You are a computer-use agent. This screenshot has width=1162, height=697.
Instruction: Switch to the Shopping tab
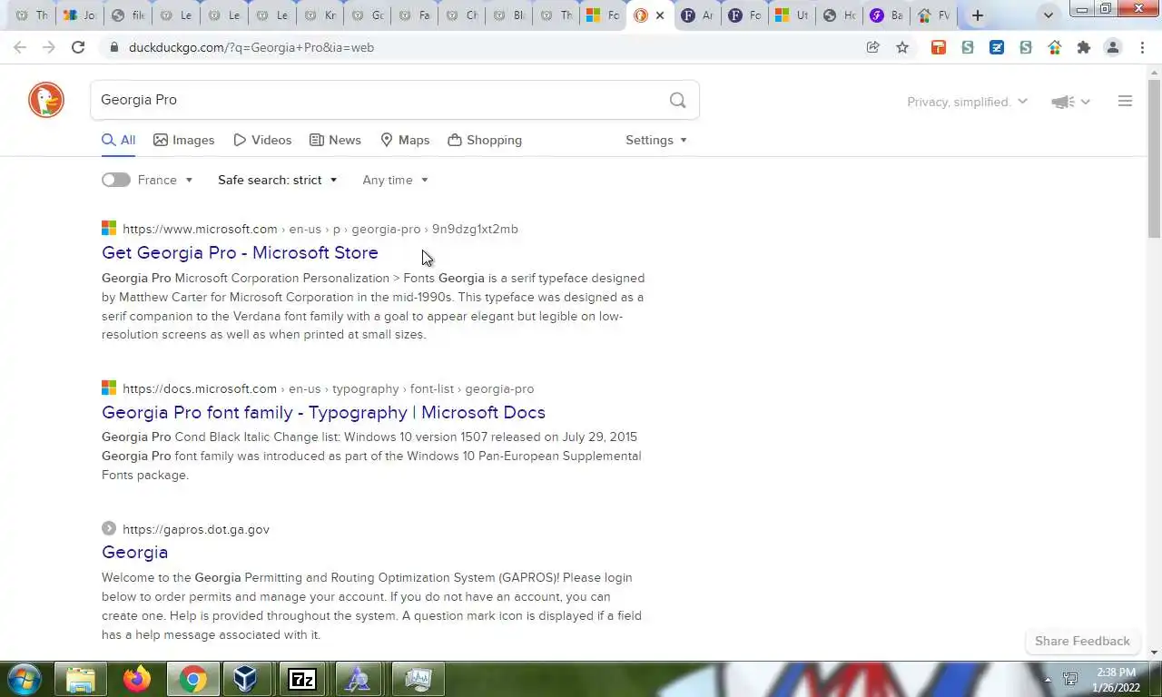[485, 140]
